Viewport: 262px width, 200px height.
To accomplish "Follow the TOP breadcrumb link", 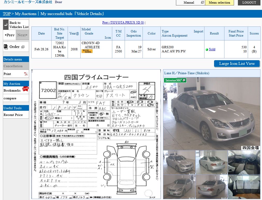I will [7, 14].
